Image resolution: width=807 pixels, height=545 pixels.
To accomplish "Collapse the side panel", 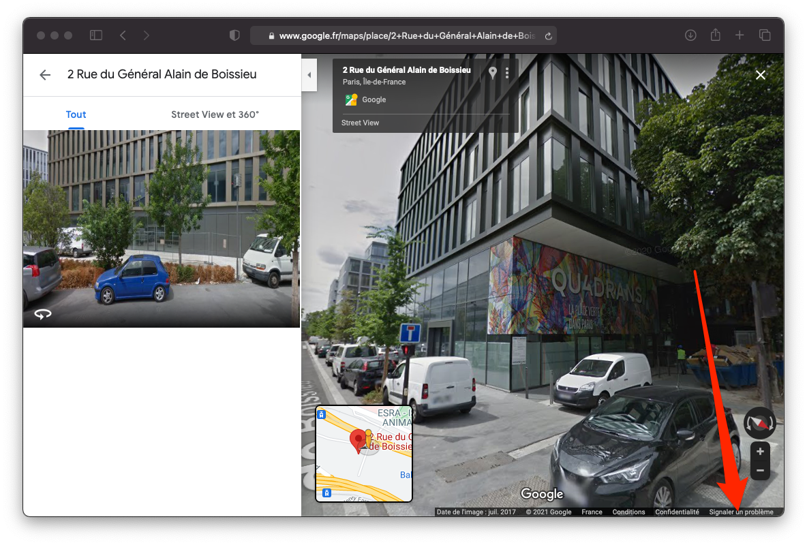I will tap(309, 75).
